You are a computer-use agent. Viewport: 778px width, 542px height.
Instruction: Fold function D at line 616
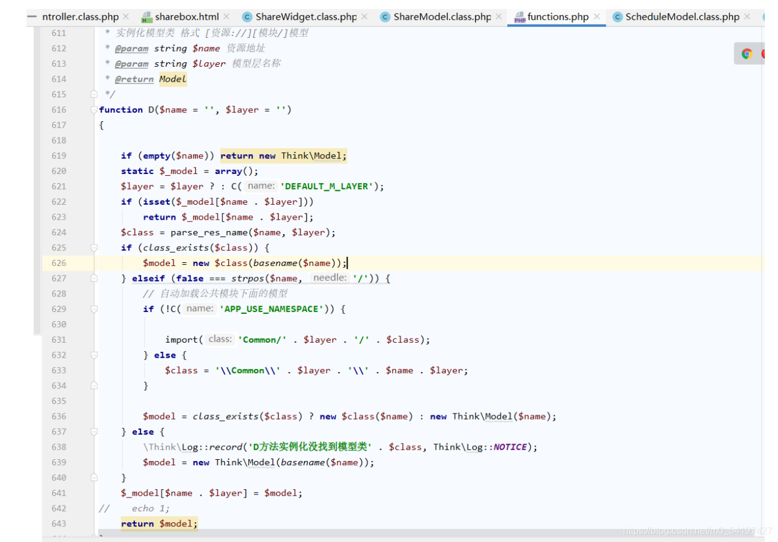(94, 110)
